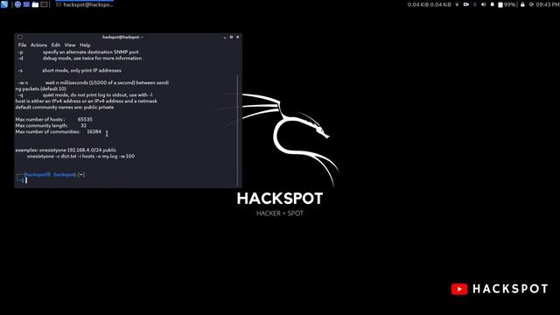This screenshot has height=315, width=560.
Task: Open the View menu in terminal
Action: point(70,45)
